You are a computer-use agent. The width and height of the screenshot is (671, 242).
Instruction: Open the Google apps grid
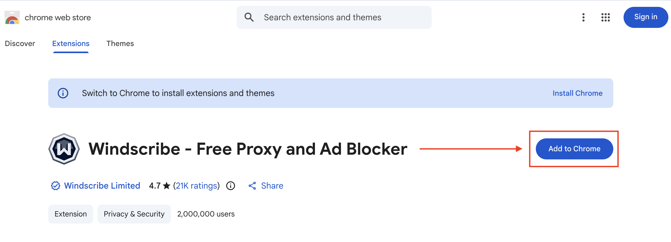[x=605, y=17]
